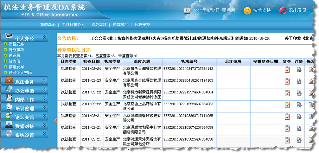
Task: Click 复查 icon for 北京风雅阁餐饮管理有限公司 row
Action: pos(287,117)
